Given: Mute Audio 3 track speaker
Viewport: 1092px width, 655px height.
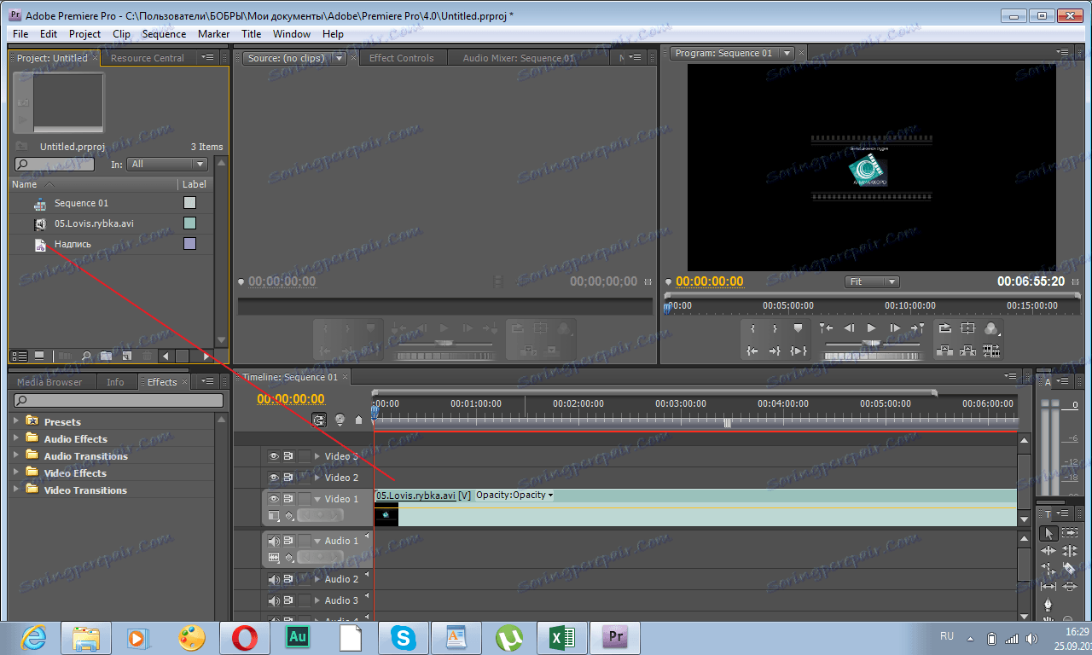Looking at the screenshot, I should click(x=275, y=600).
